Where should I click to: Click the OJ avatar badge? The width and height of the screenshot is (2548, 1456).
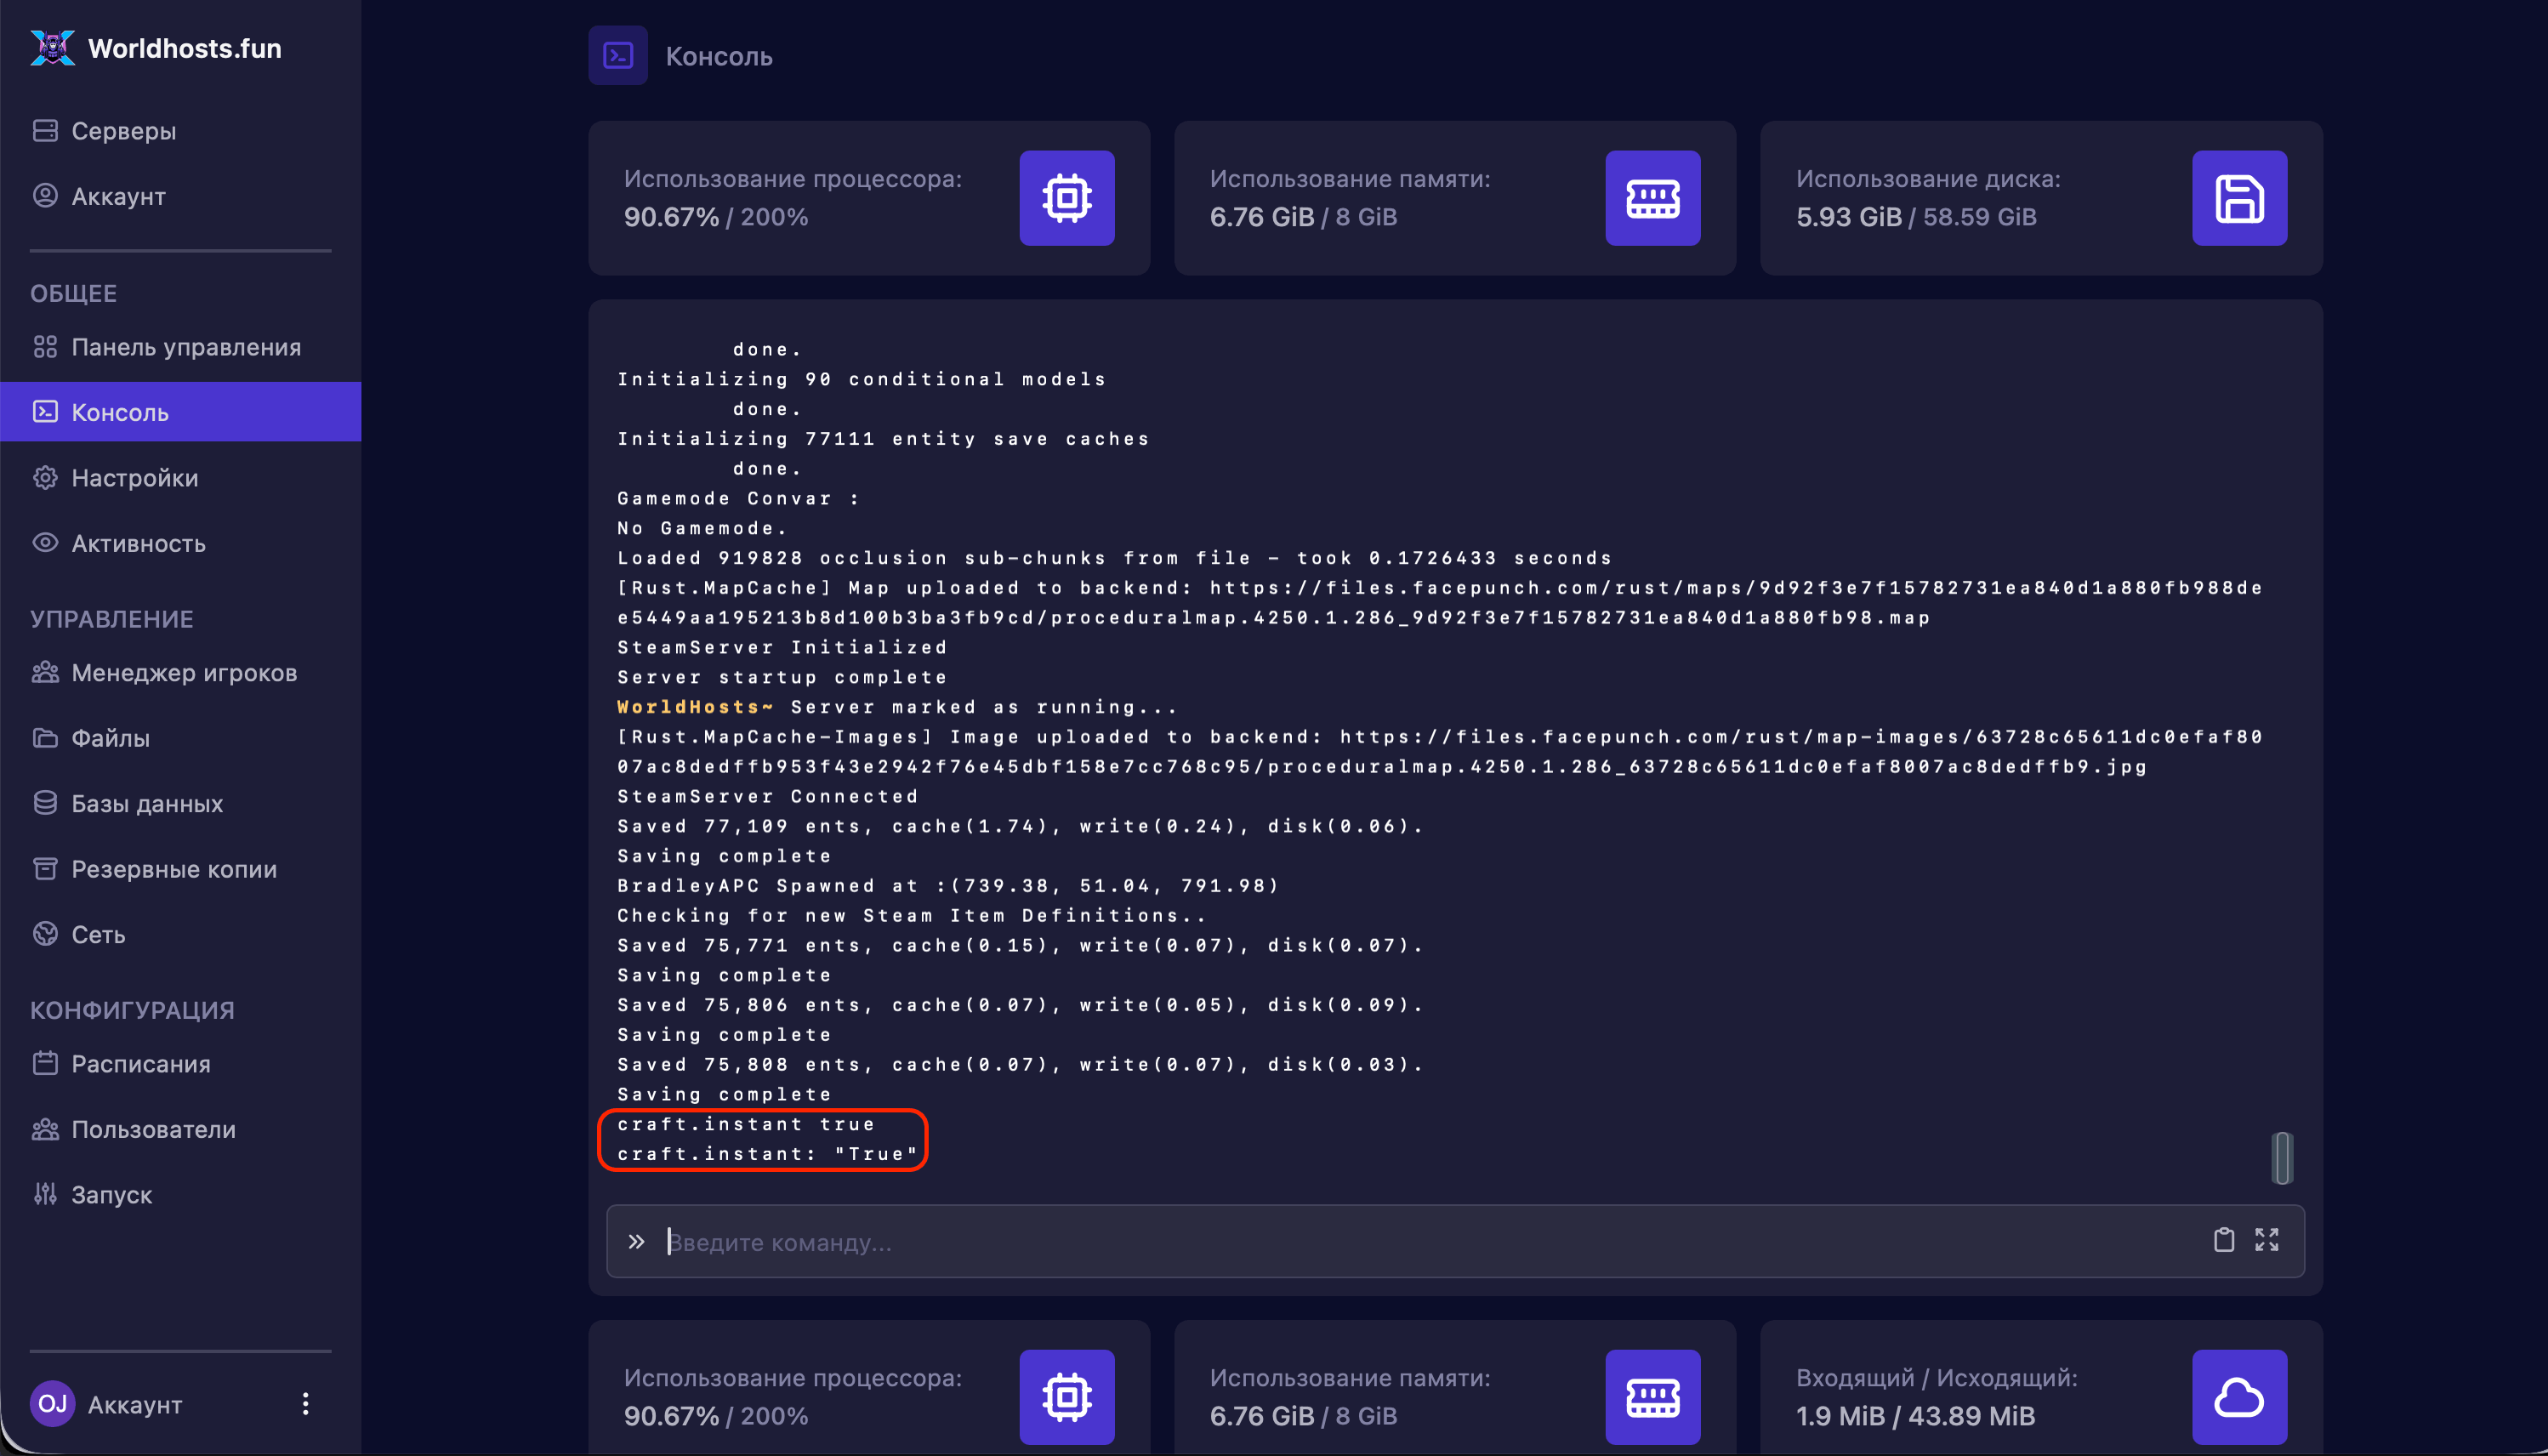coord(52,1404)
